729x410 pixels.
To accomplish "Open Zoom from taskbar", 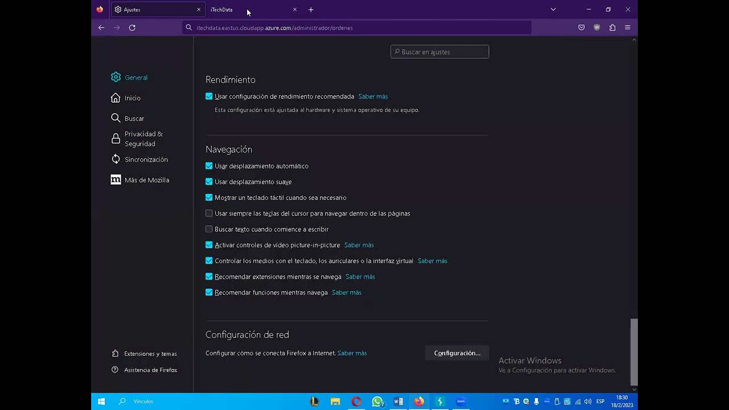I will pos(461,401).
